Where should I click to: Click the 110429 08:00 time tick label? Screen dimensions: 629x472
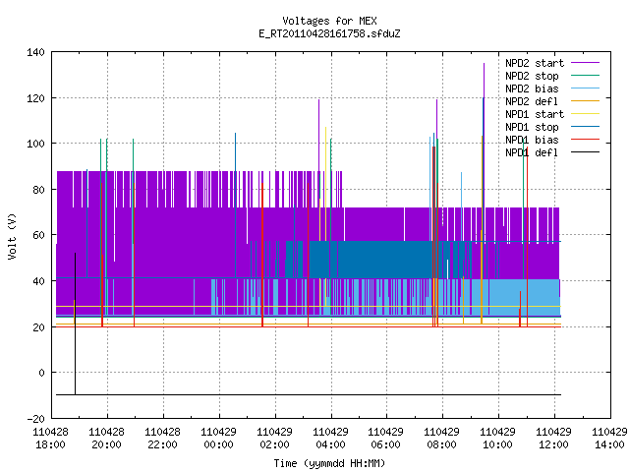point(441,439)
